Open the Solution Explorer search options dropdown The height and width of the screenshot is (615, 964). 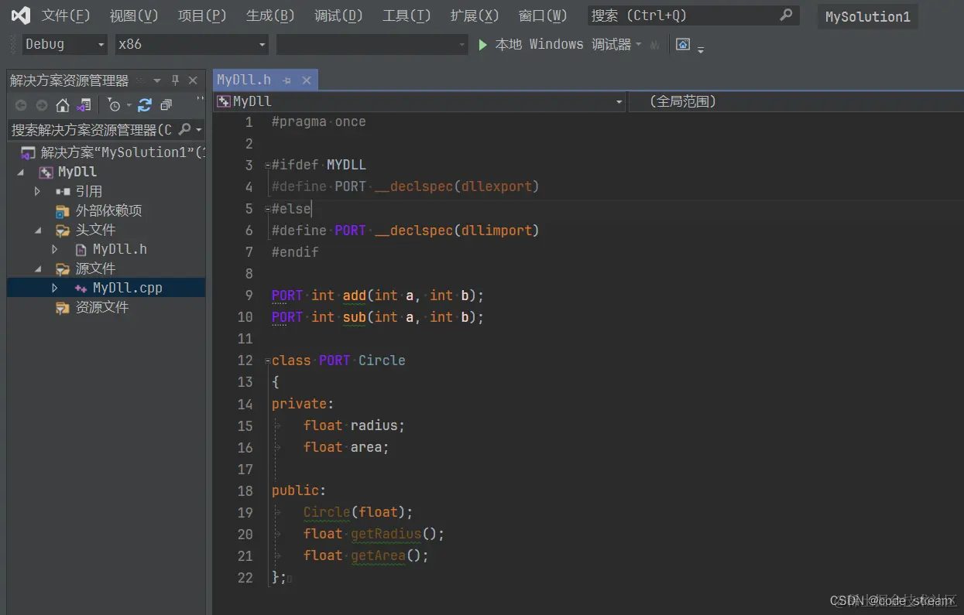pos(199,130)
